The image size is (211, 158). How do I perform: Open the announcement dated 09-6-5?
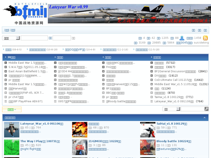pyautogui.click(x=8, y=50)
